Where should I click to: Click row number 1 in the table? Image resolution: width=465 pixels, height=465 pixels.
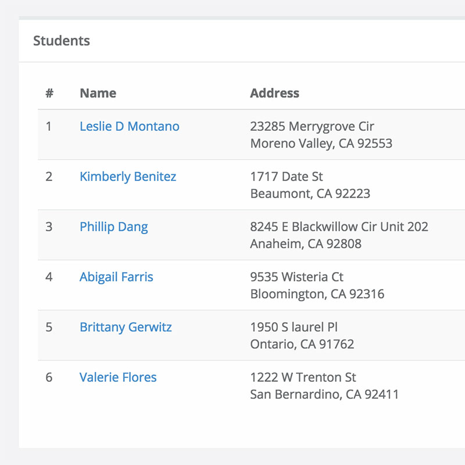pos(49,127)
